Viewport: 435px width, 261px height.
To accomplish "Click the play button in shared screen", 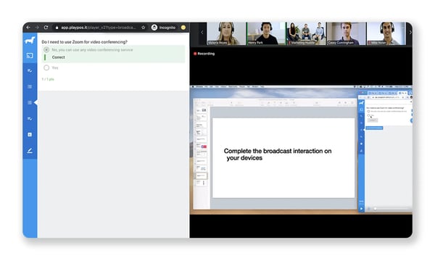I will click(x=361, y=209).
